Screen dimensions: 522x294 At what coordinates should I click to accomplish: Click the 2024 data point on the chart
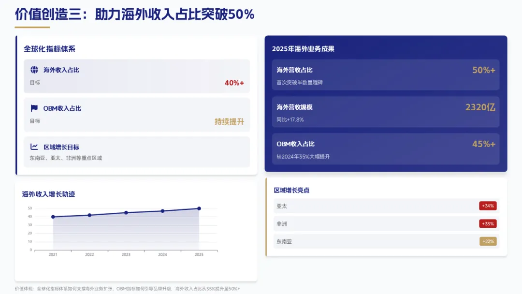click(162, 211)
